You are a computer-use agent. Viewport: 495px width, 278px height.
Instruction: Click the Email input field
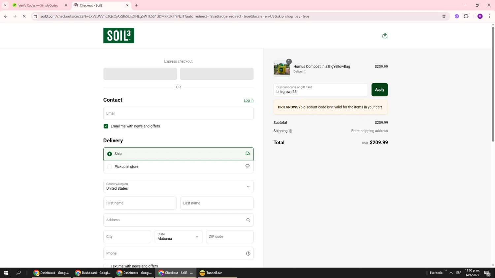(179, 113)
